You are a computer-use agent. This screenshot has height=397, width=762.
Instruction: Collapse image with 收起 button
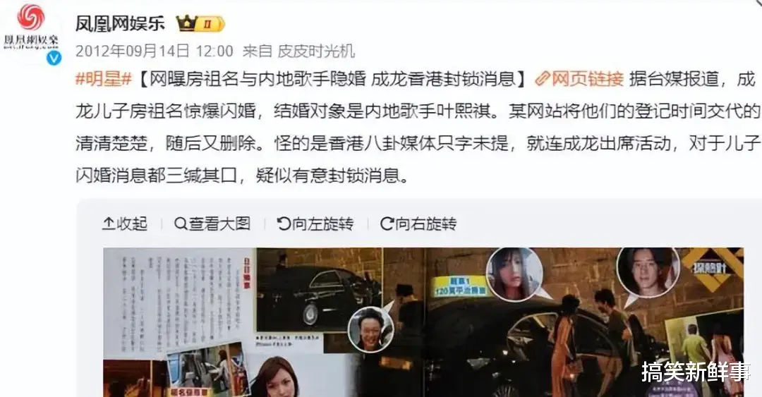click(x=125, y=224)
